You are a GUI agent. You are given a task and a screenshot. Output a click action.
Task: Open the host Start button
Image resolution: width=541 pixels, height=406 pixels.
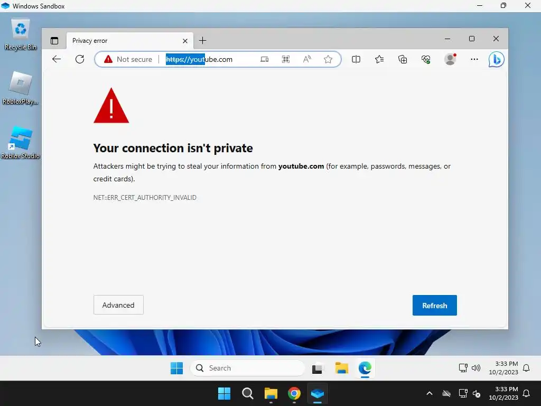pos(224,393)
